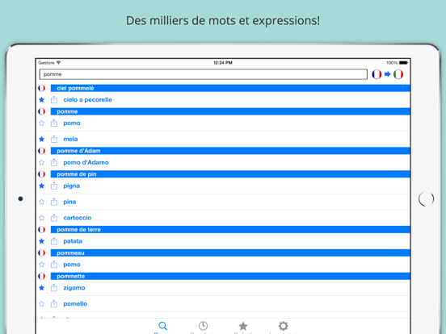Share the 'pomello' translation
The width and height of the screenshot is (446, 334).
[x=54, y=303]
